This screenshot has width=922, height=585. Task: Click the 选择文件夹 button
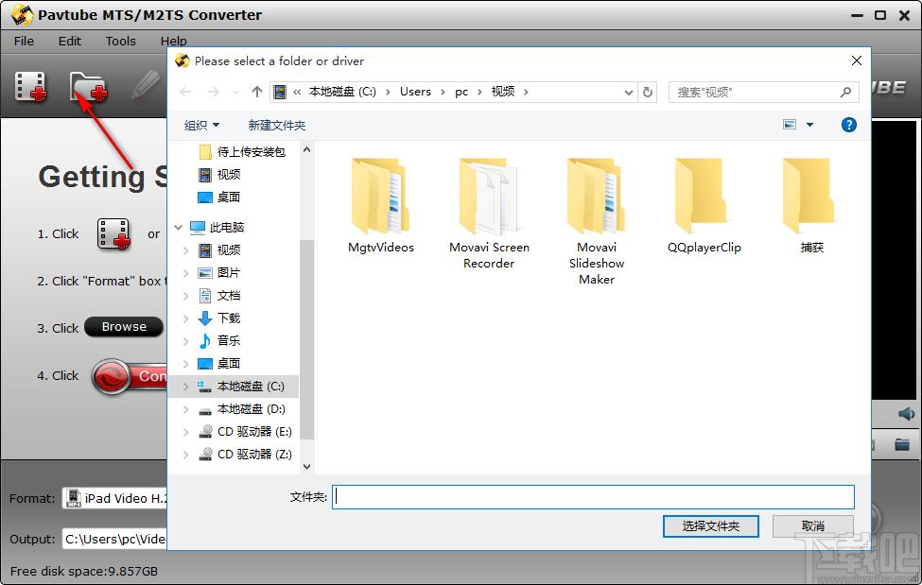pos(710,526)
